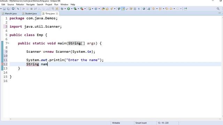Click on the import java.util.Scanner line

point(36,27)
